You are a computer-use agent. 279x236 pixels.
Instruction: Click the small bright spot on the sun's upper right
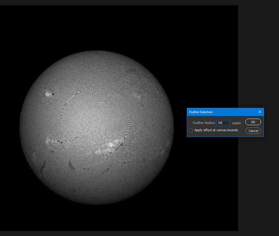139,96
